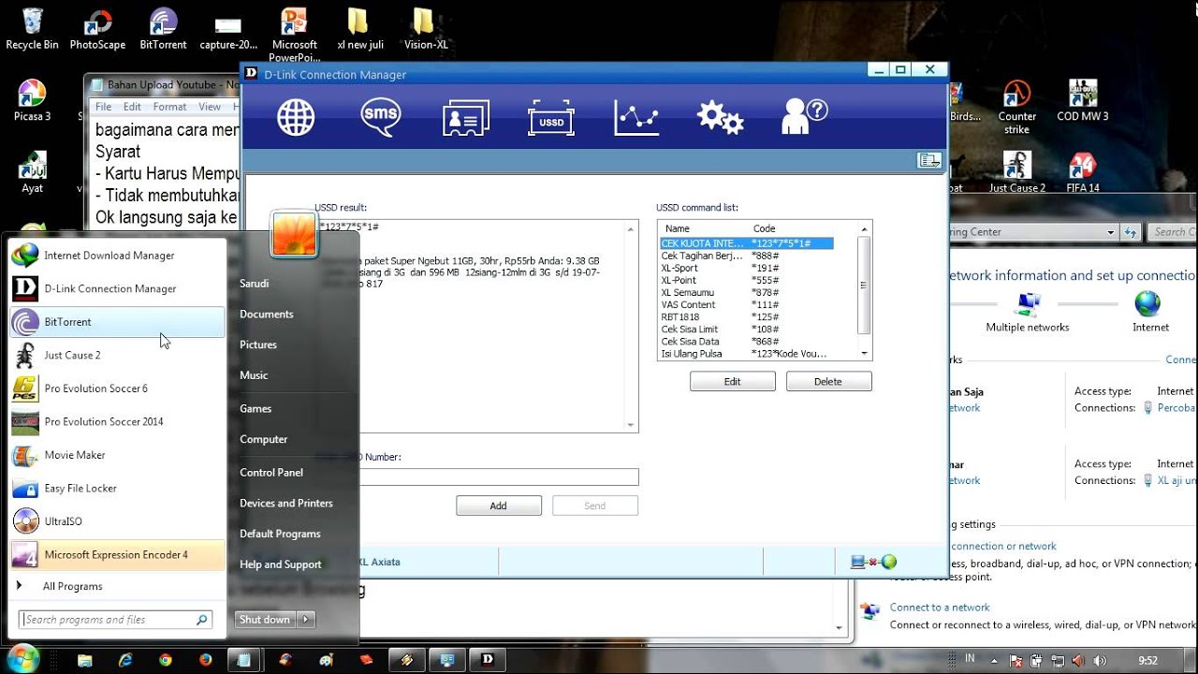Open Recycle Bin on the desktop
The image size is (1198, 674).
[32, 28]
